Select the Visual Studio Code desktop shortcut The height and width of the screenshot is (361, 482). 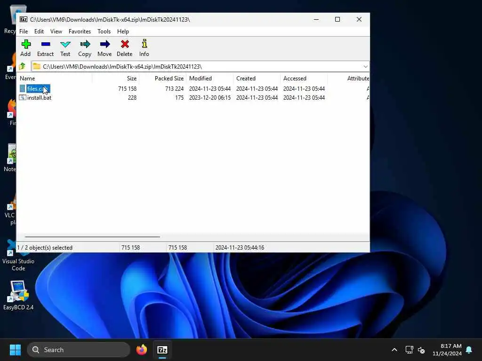(18, 255)
